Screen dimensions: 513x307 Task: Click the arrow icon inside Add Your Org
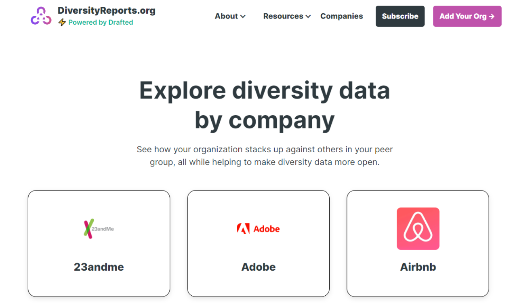tap(492, 16)
